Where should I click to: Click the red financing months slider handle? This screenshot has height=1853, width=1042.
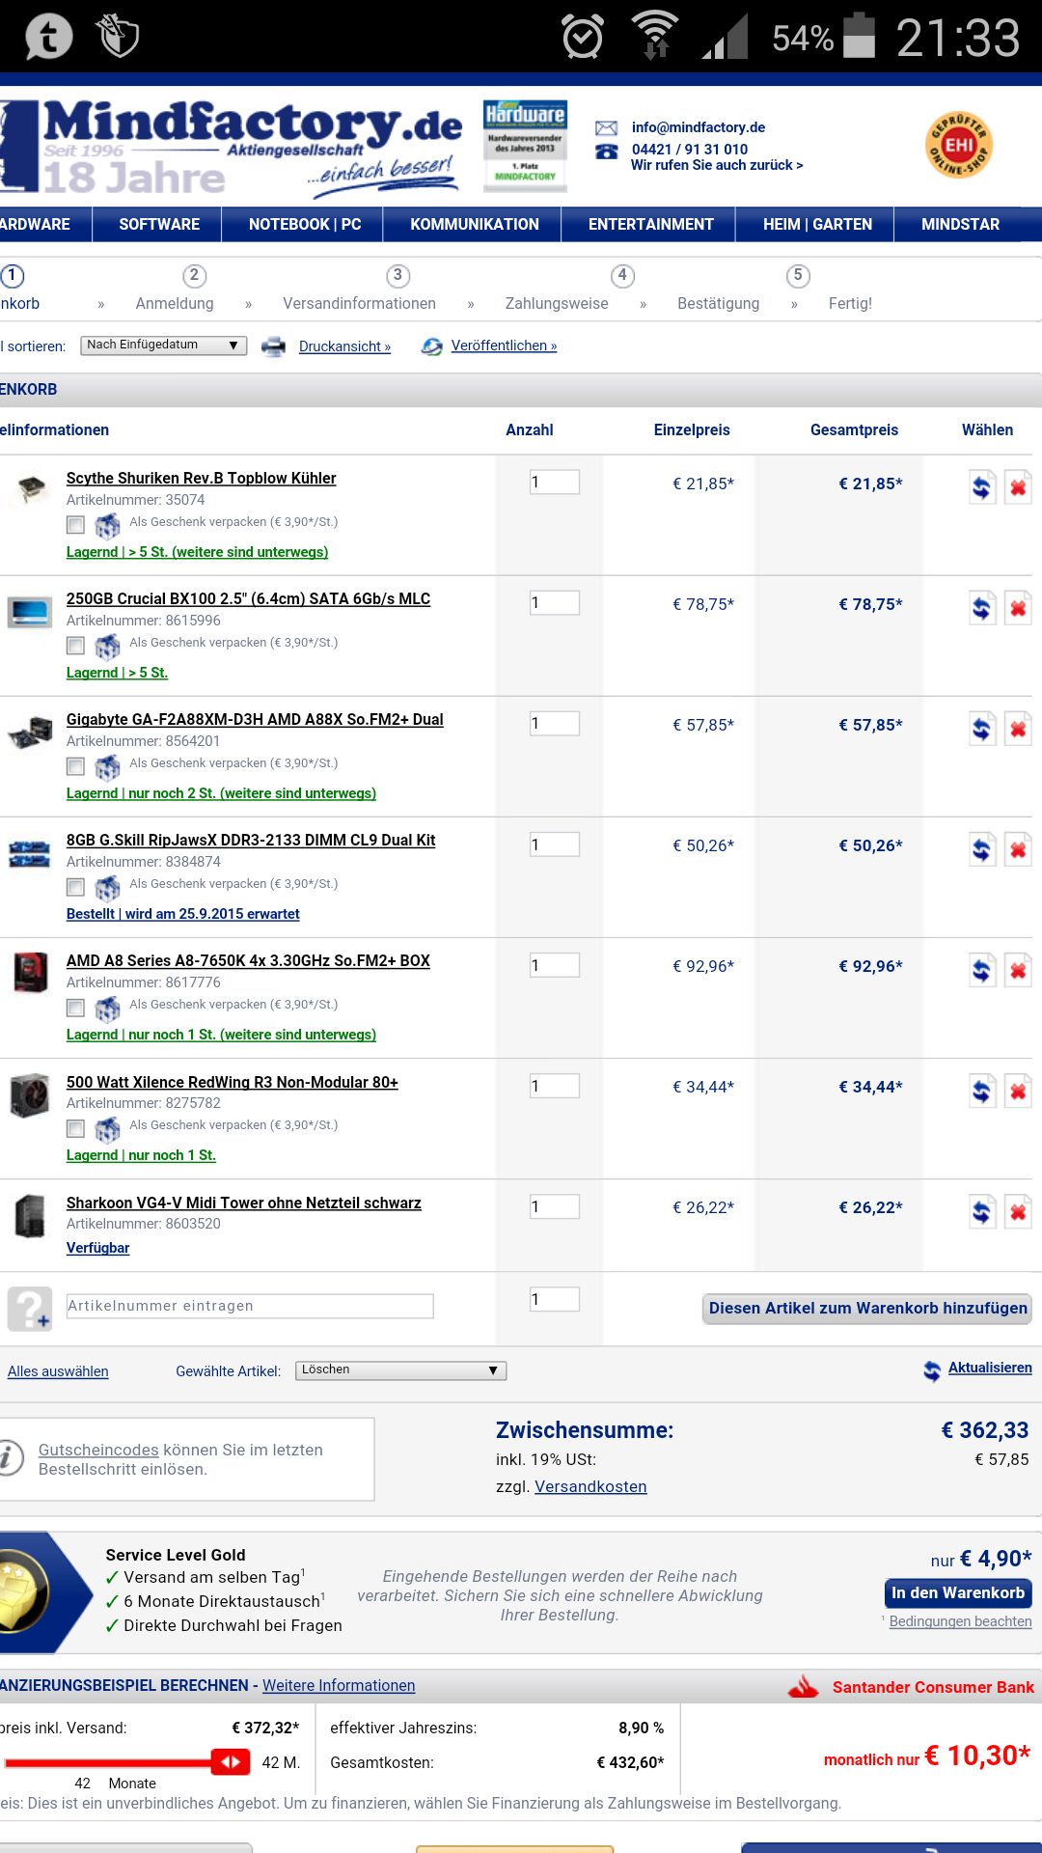tap(231, 1762)
